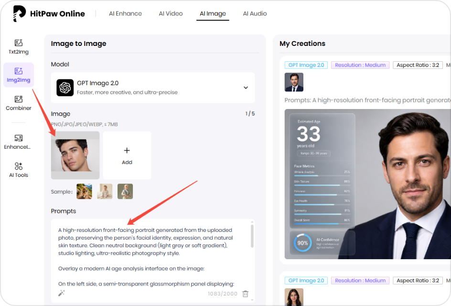Click 'PNG/JPG/JPEG/WEBP, ≤ 7MB' format hint
Screen dimensions: 451x306
84,124
